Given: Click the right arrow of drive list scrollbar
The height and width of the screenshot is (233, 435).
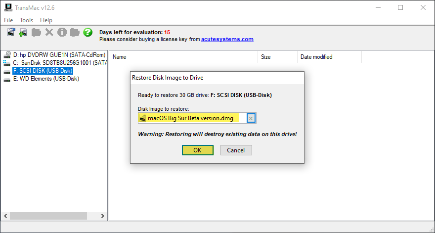Looking at the screenshot, I should 103,216.
